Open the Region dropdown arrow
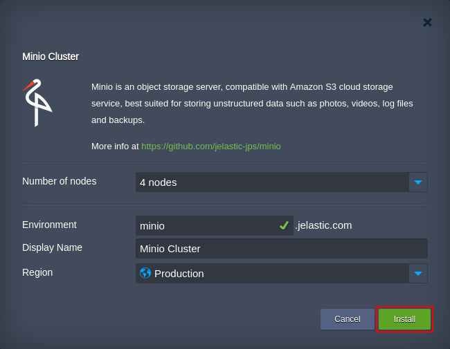The image size is (450, 349). (x=418, y=274)
